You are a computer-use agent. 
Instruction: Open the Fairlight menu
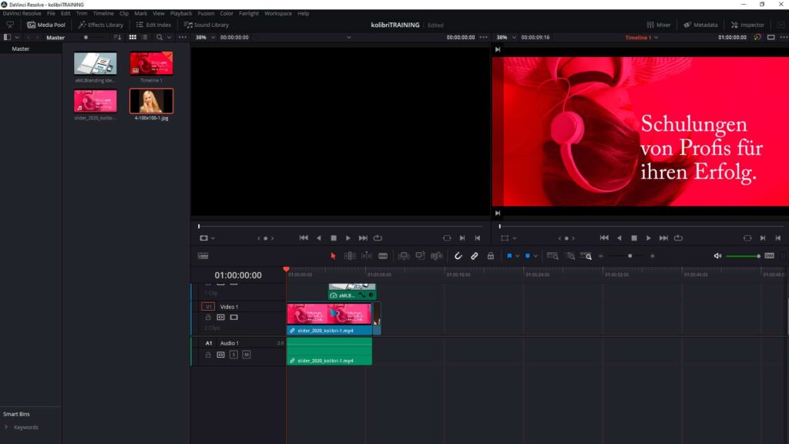click(249, 14)
